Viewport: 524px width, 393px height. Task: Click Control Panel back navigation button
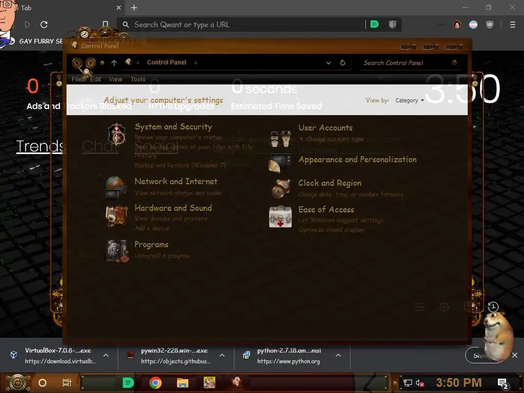(x=77, y=62)
